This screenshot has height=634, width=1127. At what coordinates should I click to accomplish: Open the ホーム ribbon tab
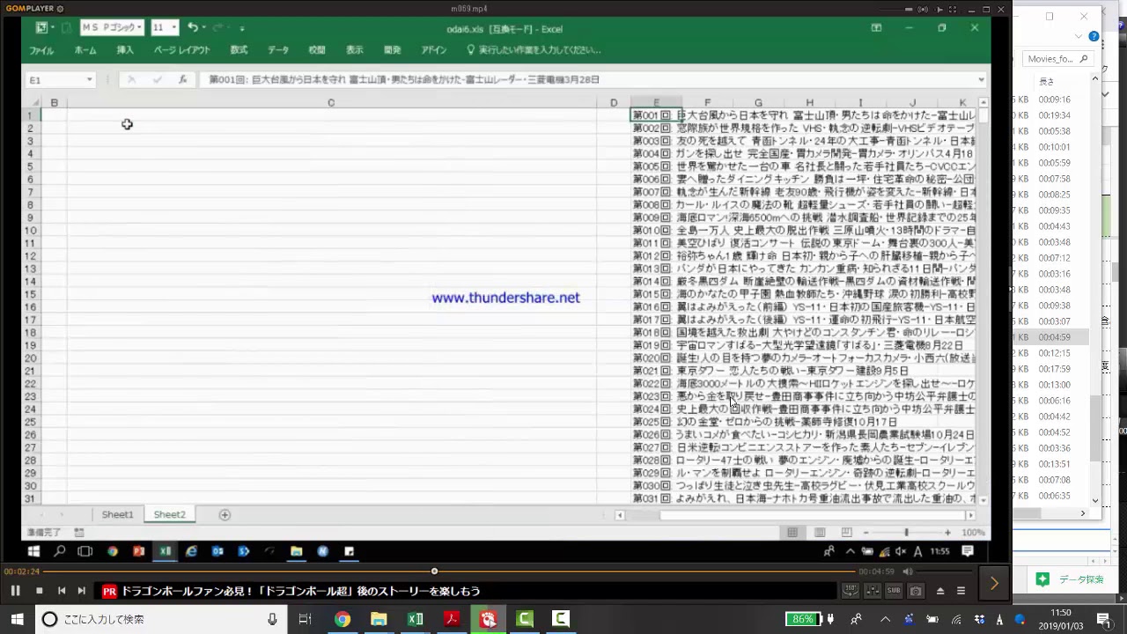pyautogui.click(x=85, y=50)
